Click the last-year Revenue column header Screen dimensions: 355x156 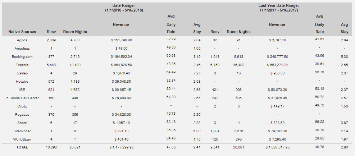point(277,24)
